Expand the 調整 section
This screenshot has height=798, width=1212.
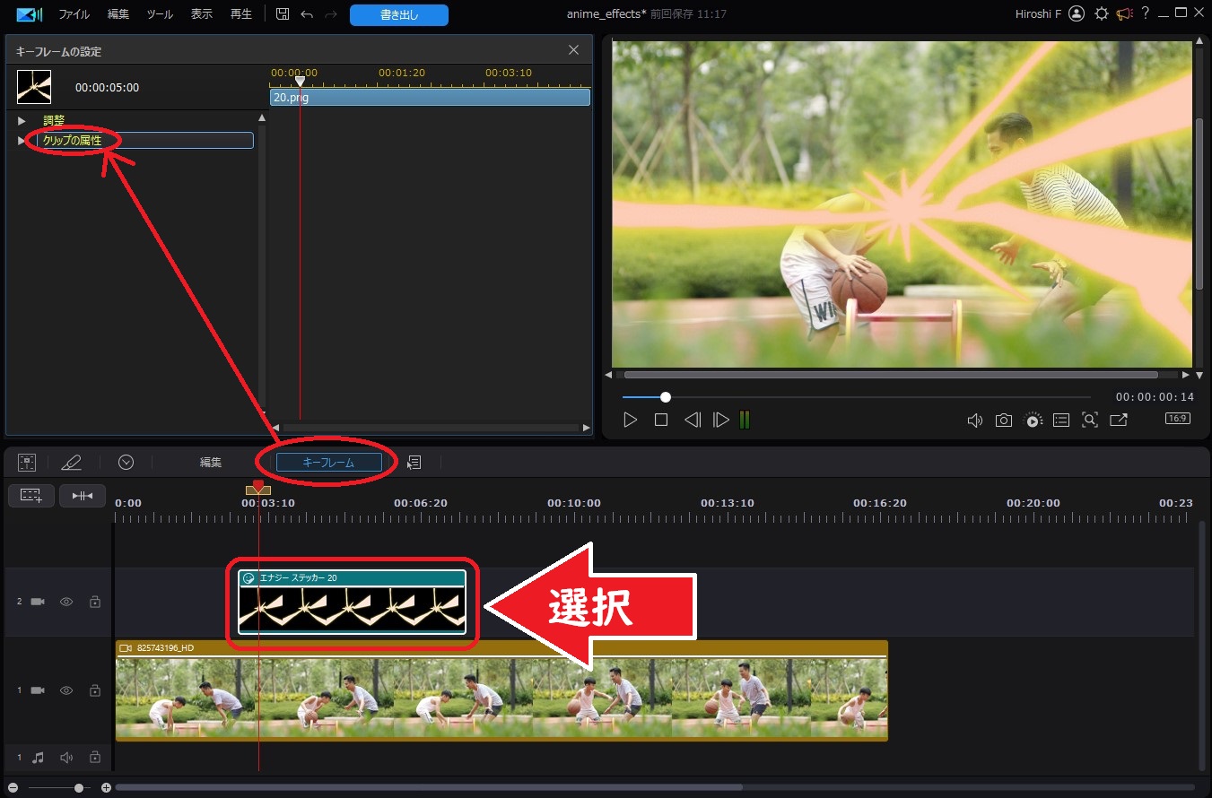[22, 120]
